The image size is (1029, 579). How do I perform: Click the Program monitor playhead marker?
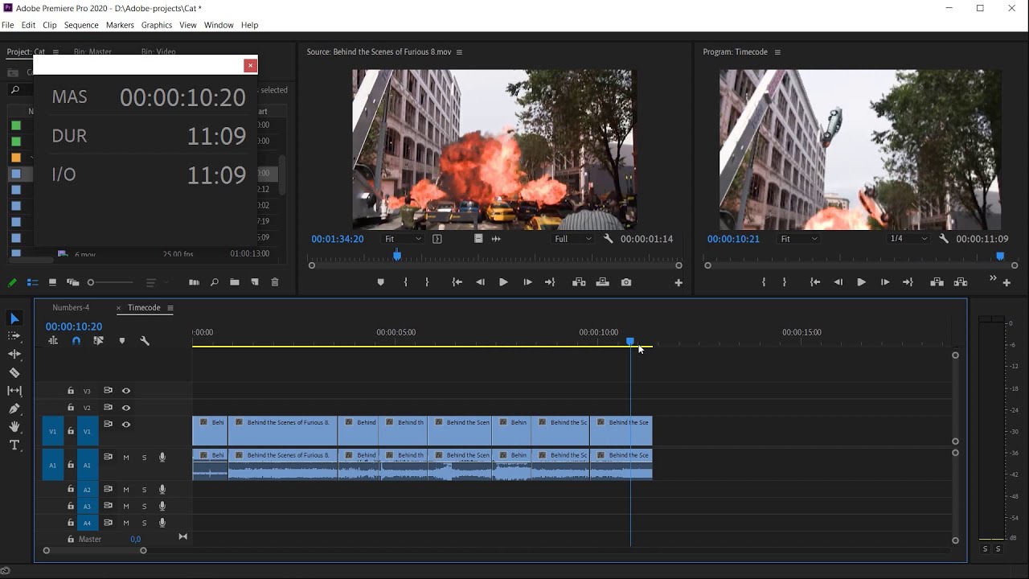click(1000, 256)
